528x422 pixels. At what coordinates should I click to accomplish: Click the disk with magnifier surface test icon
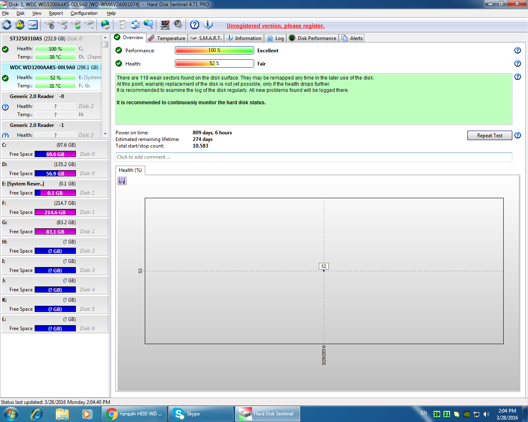click(89, 25)
